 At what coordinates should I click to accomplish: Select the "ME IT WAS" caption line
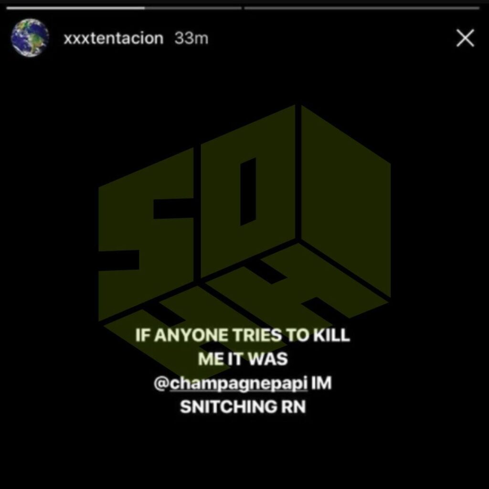(243, 359)
